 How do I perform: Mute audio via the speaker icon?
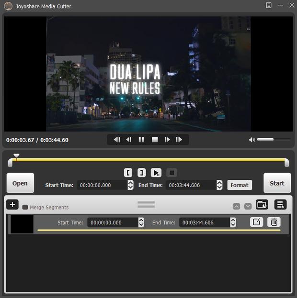pyautogui.click(x=252, y=140)
